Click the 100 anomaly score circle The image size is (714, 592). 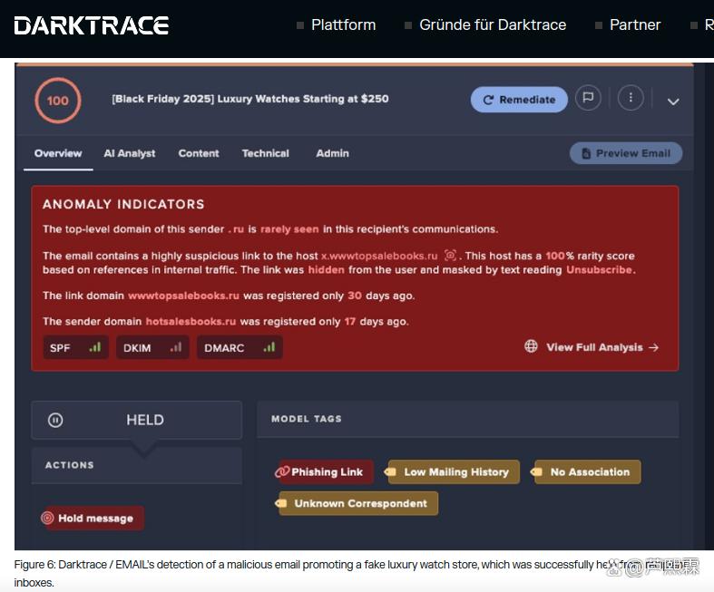(x=58, y=101)
